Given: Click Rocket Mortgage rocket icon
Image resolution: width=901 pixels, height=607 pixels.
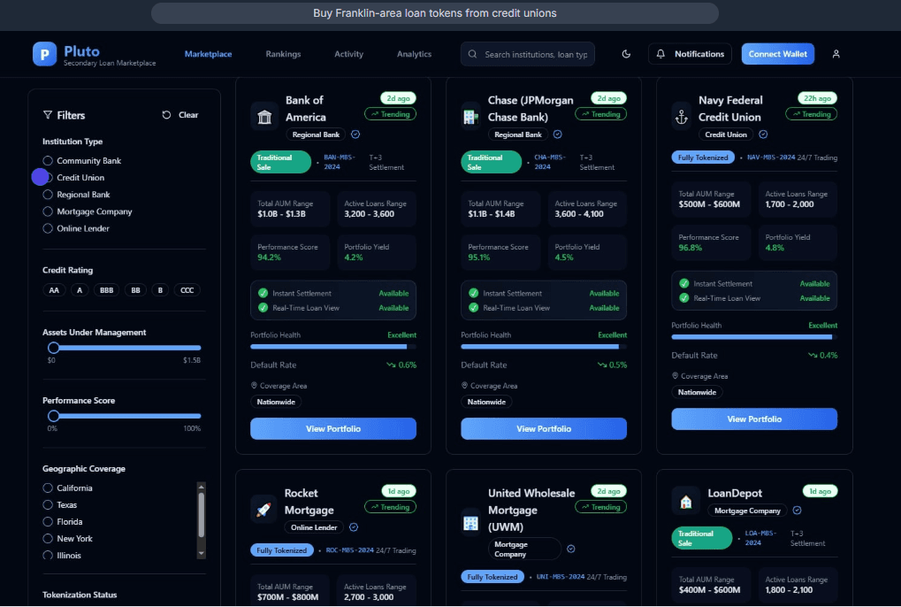Looking at the screenshot, I should (263, 510).
